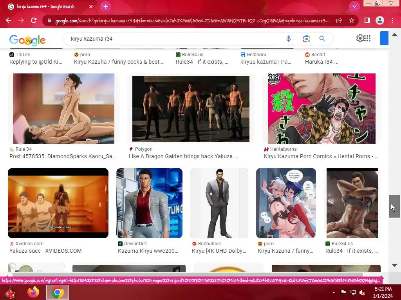Click the muted volume tray icon

coord(362,293)
